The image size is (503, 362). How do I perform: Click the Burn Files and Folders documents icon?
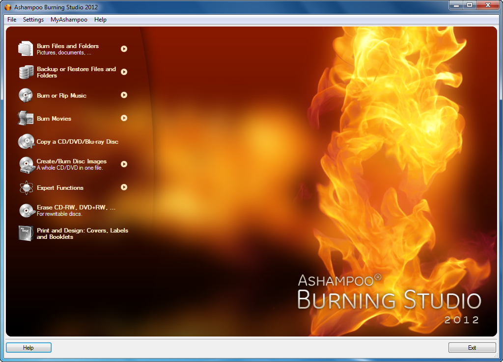tap(26, 49)
